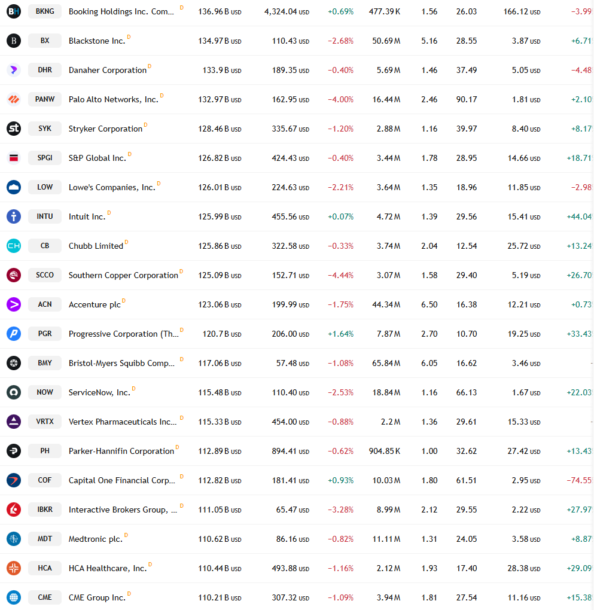594x610 pixels.
Task: Select the VRTX ticker badge
Action: pos(45,422)
